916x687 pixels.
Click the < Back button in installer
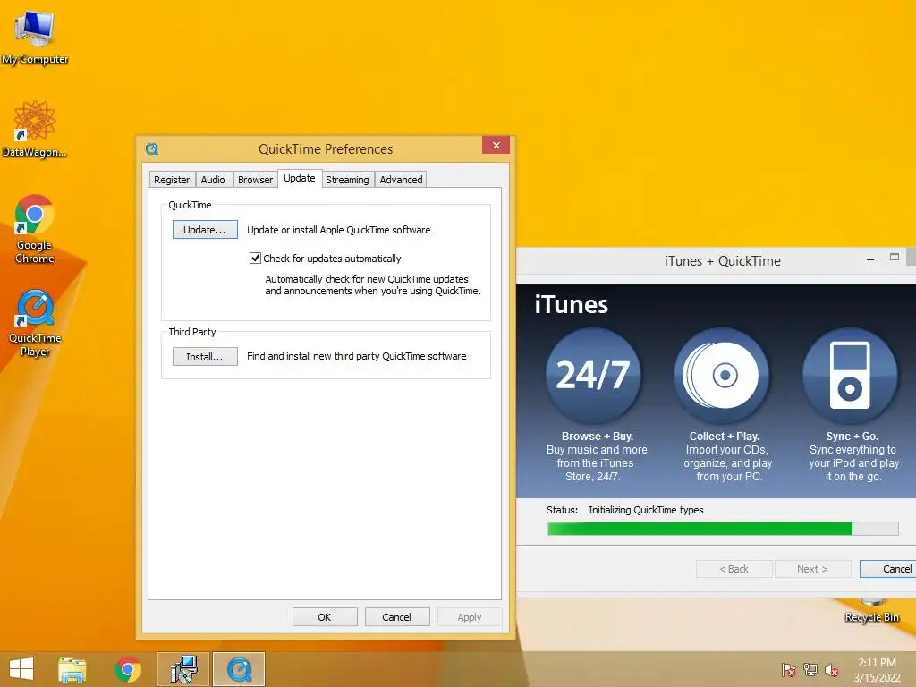tap(734, 568)
